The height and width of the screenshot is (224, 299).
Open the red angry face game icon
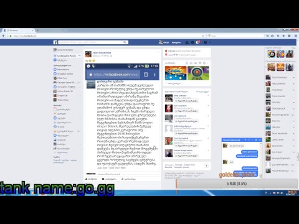pyautogui.click(x=280, y=67)
